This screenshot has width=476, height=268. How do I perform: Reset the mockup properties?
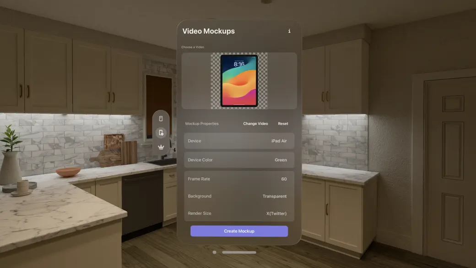click(x=282, y=123)
